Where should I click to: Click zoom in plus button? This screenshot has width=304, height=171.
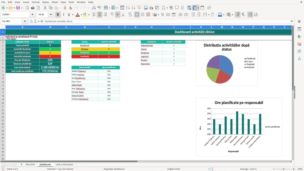(x=294, y=169)
